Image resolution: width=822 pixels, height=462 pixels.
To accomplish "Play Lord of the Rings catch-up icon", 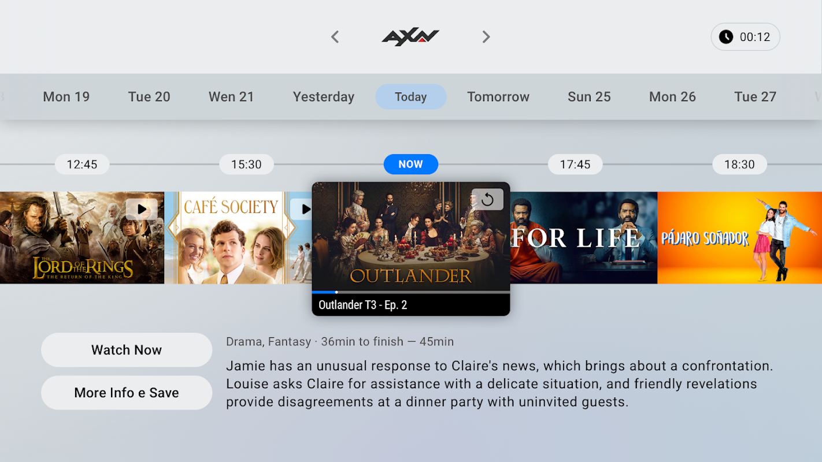I will (142, 209).
